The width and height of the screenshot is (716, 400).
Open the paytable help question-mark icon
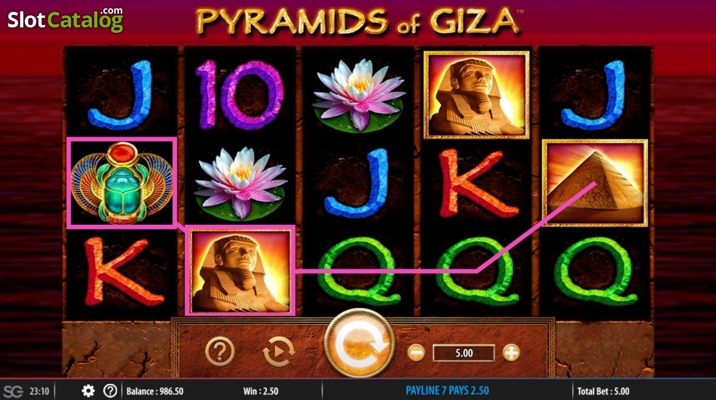220,352
